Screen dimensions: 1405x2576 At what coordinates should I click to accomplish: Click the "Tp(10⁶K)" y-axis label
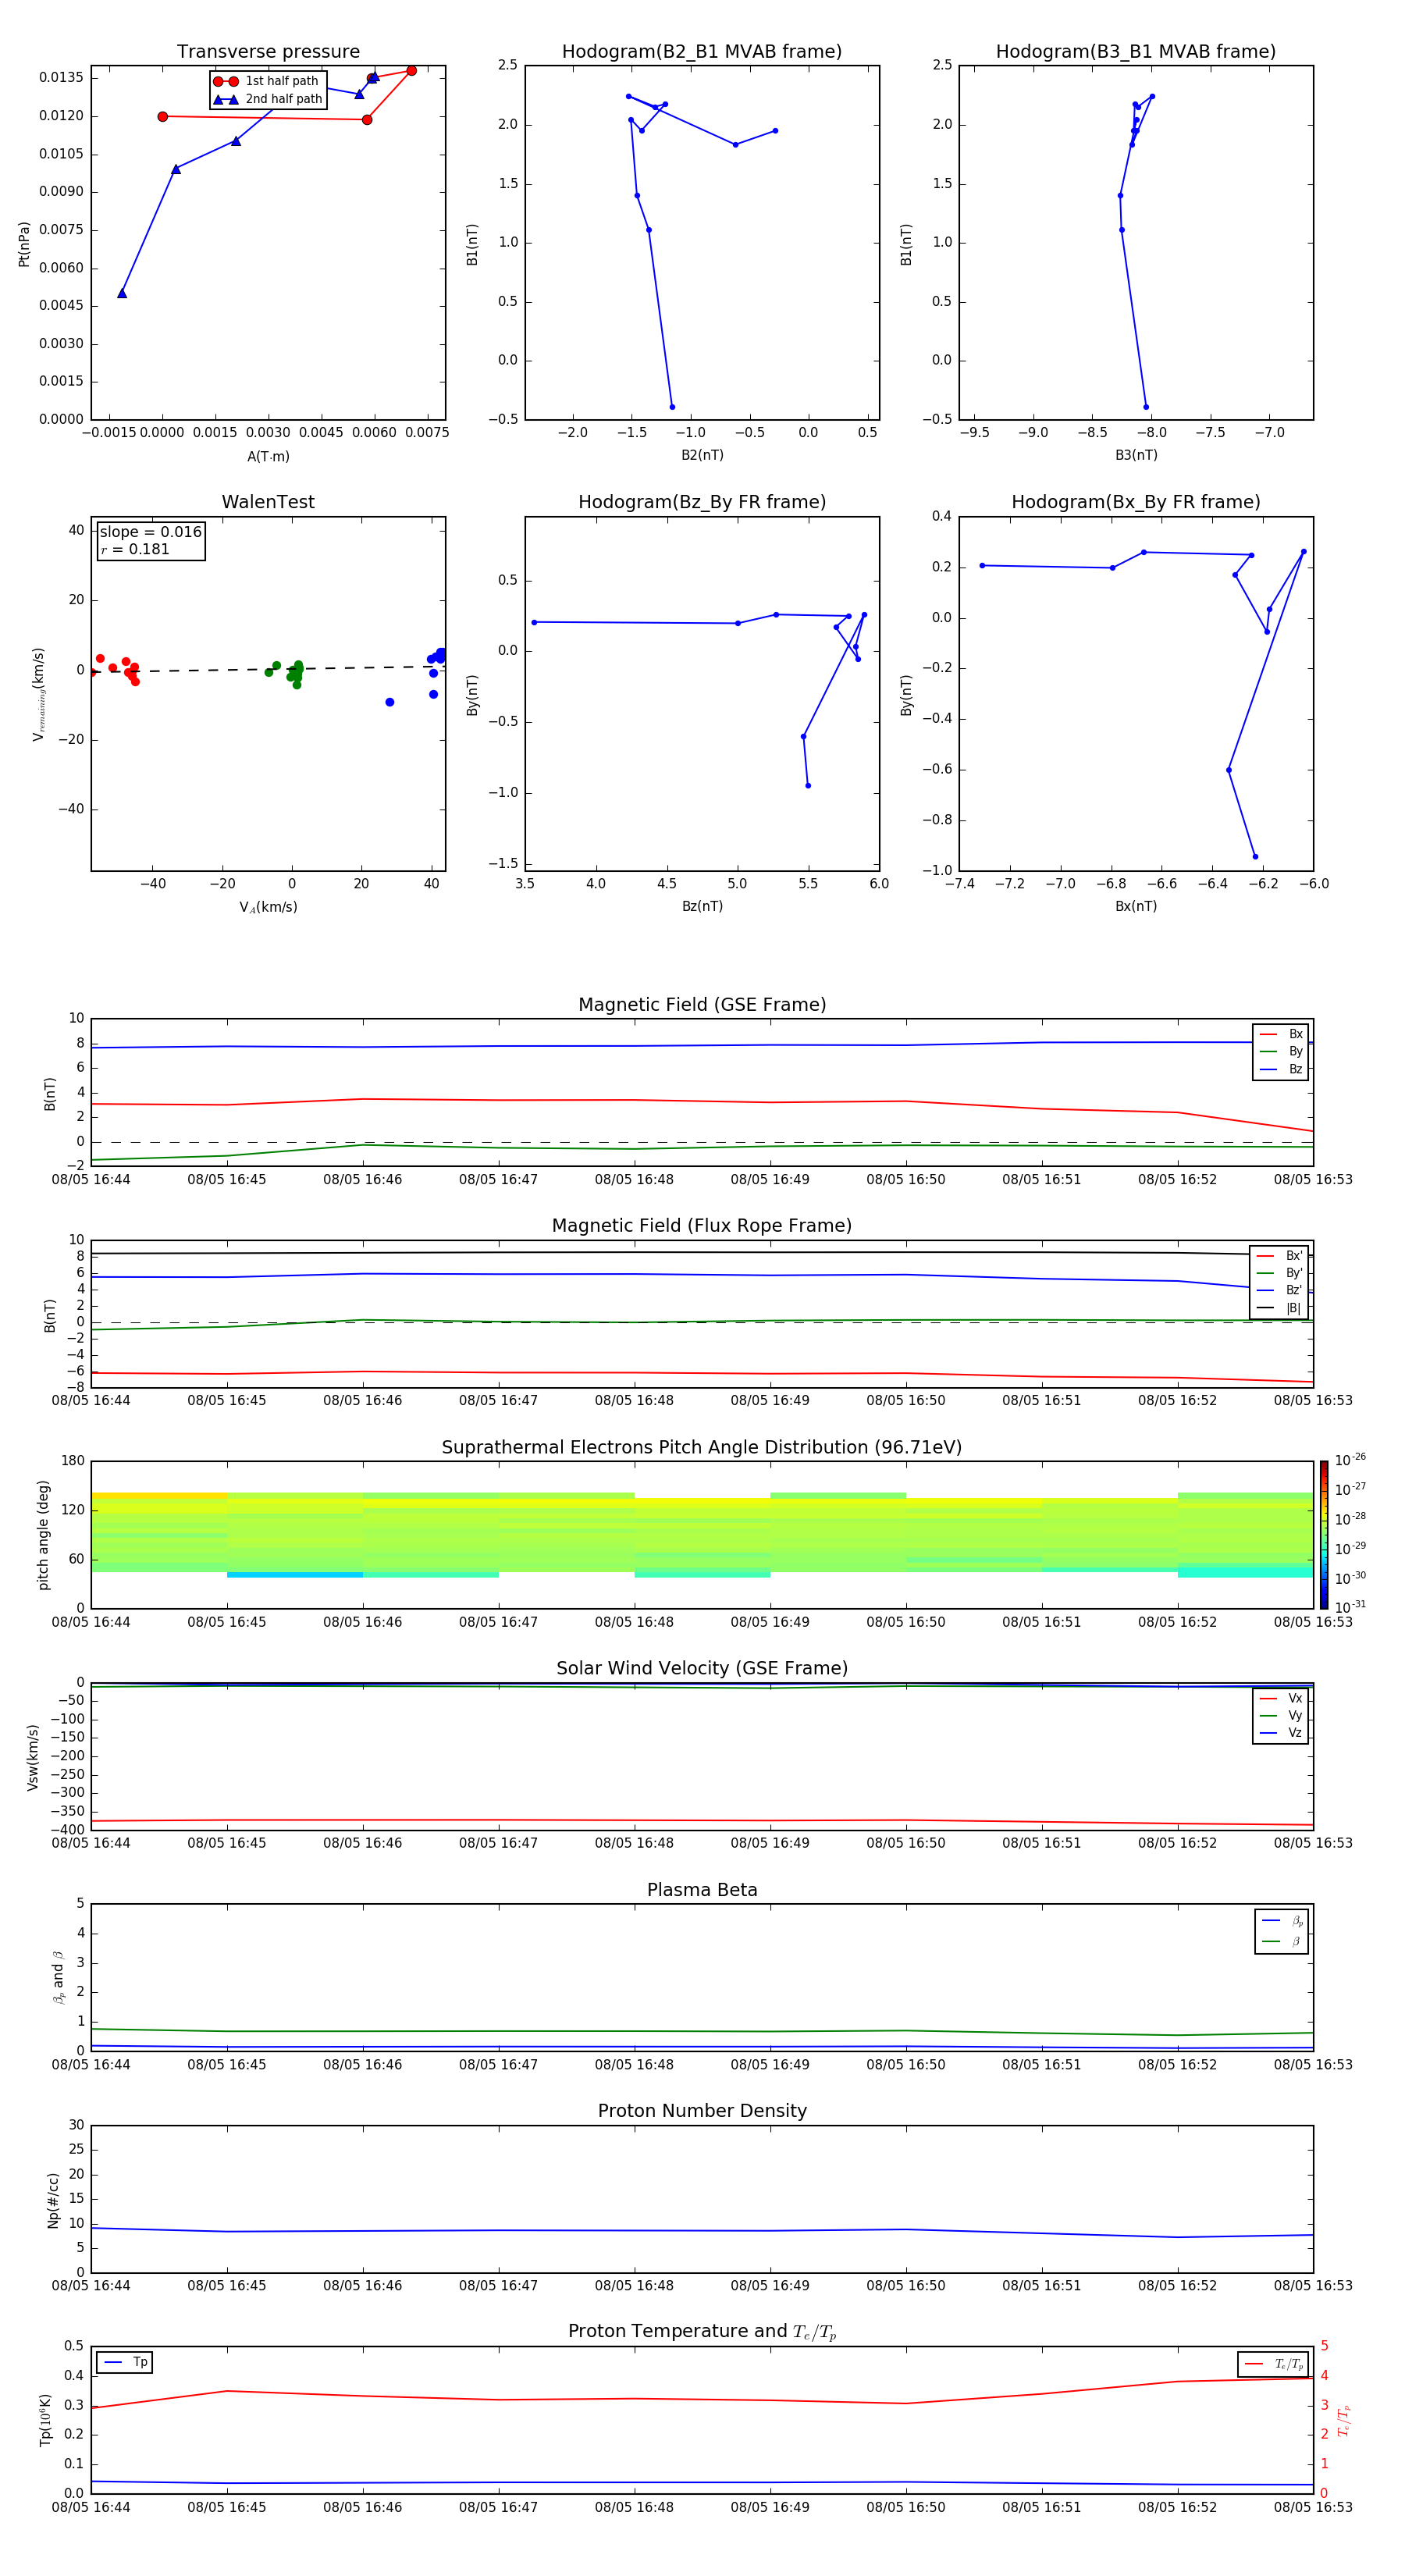pyautogui.click(x=45, y=2421)
